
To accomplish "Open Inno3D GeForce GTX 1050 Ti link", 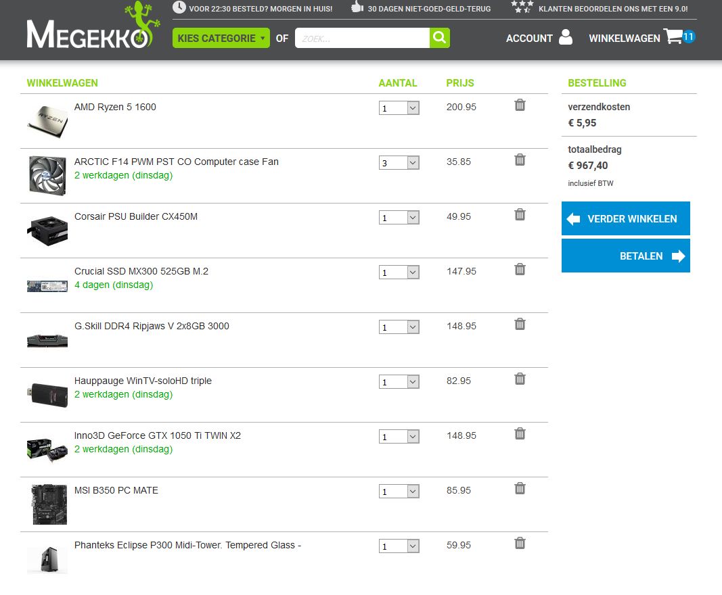I will [158, 436].
